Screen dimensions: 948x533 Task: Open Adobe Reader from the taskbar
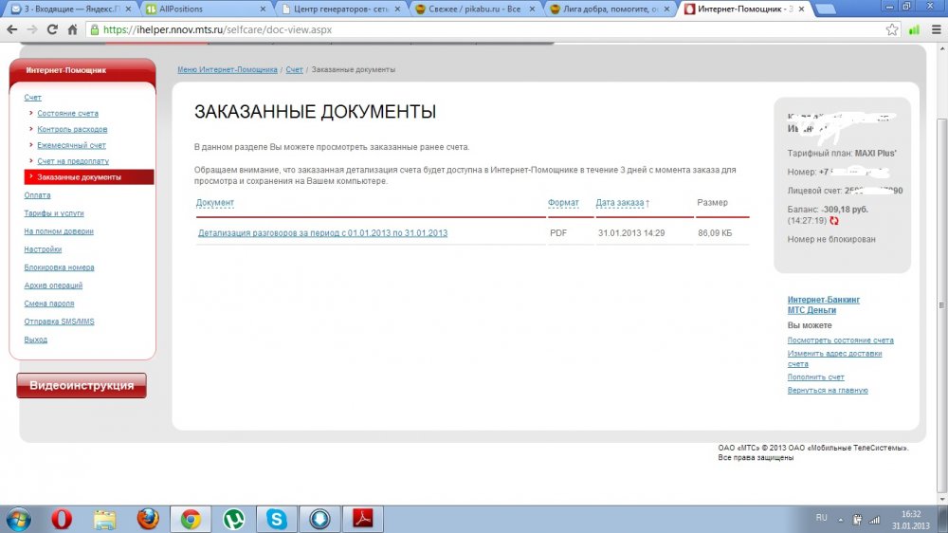[363, 519]
